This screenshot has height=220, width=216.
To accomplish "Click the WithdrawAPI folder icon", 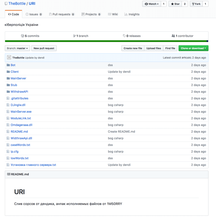I will click(x=8, y=92).
